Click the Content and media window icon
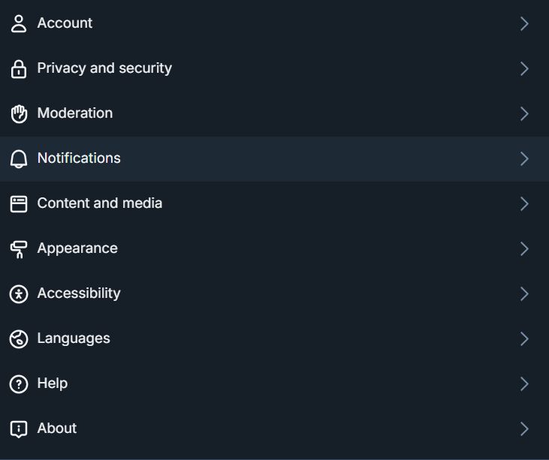 (x=19, y=204)
